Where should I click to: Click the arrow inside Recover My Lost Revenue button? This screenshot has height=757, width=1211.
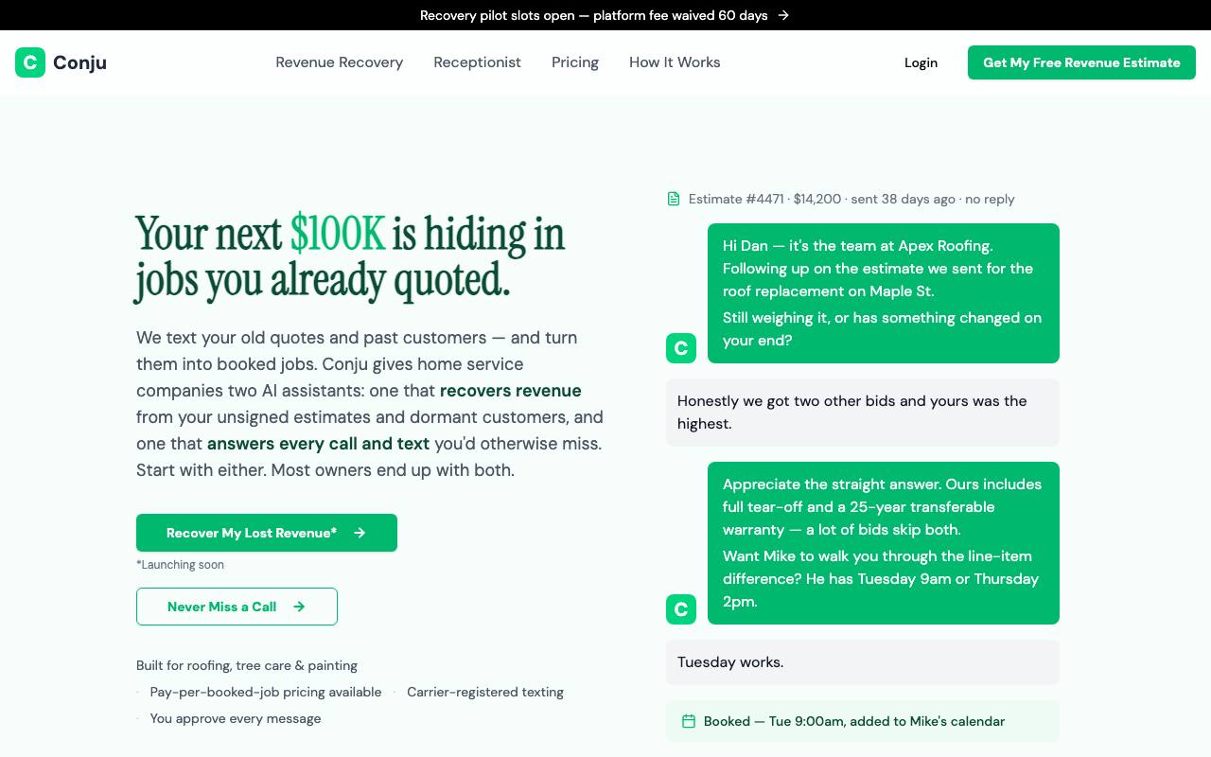click(360, 533)
